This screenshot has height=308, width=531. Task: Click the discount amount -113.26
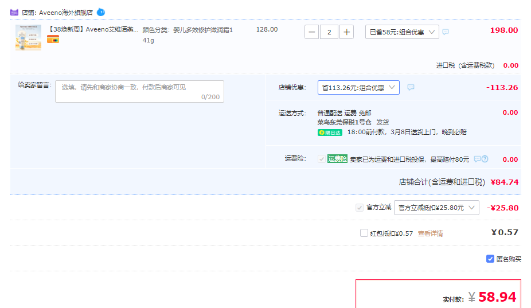502,87
